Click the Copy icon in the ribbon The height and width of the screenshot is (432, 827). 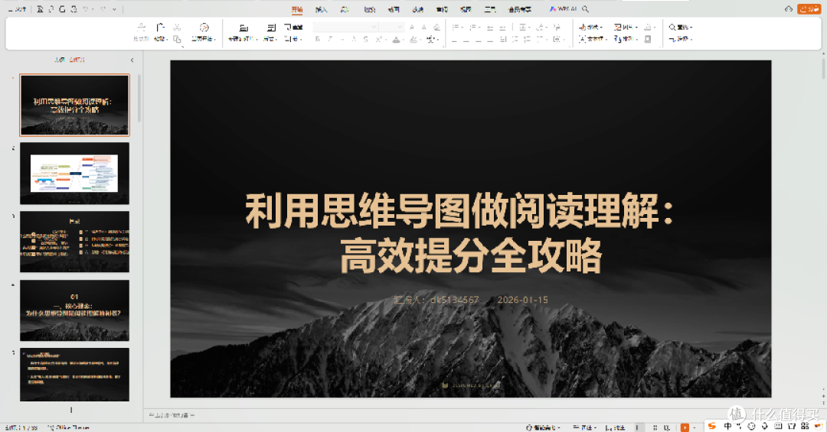(177, 39)
